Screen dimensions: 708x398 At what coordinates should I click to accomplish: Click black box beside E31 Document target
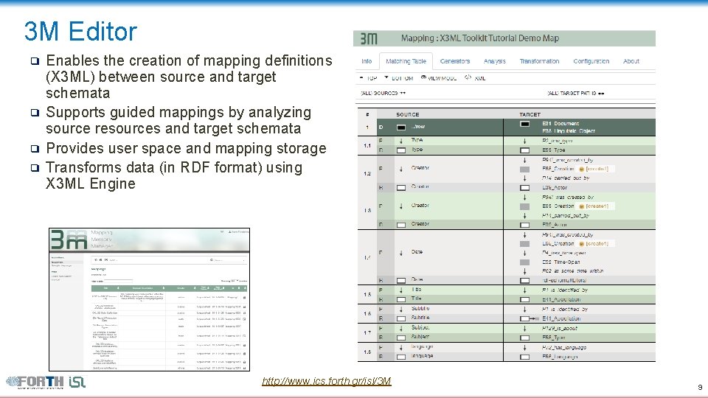(x=524, y=124)
